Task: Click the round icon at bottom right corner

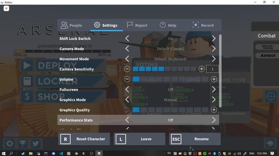Action: coord(270,143)
